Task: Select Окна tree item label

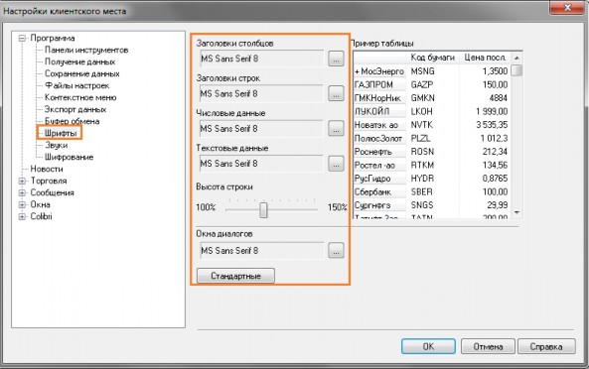Action: [40, 204]
